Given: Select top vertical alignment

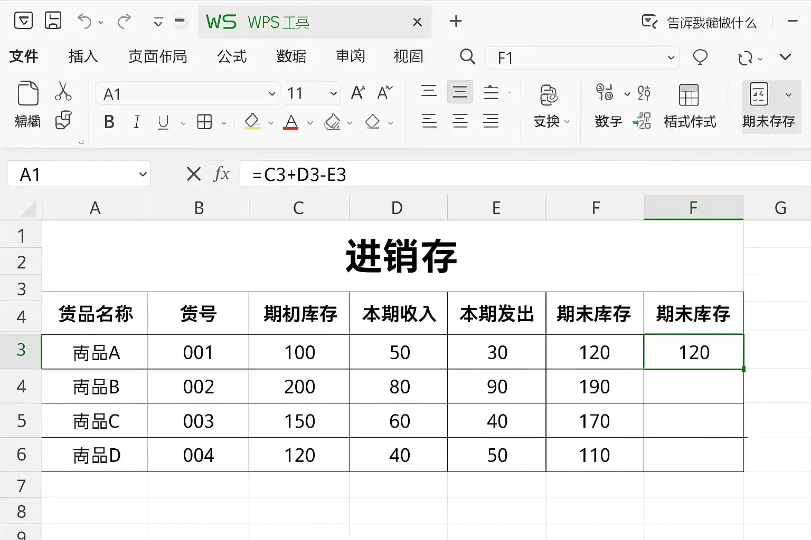Looking at the screenshot, I should click(429, 92).
